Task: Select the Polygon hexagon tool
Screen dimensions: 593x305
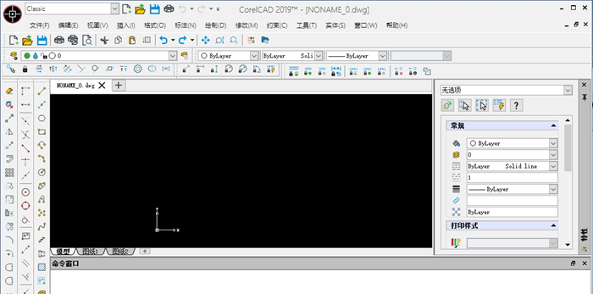Action: (x=42, y=118)
